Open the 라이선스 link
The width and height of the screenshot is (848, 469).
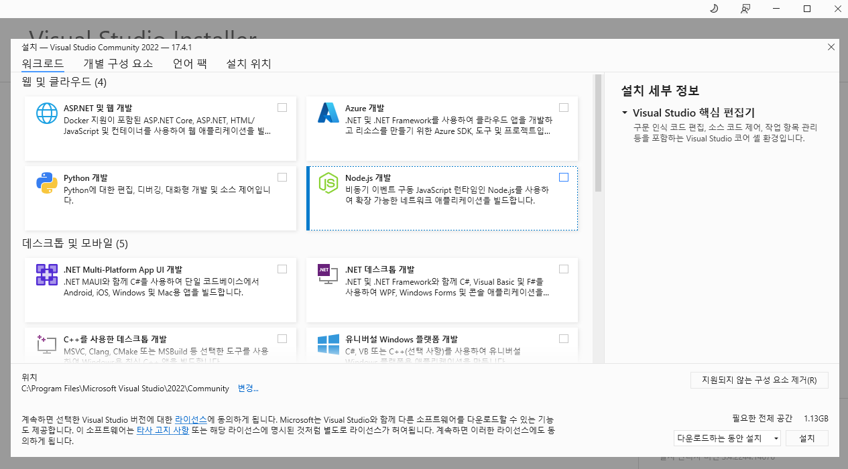[191, 419]
